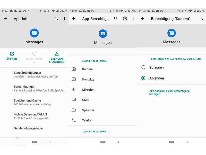The image size is (206, 155).
Task: Tap the Gmail icon in App-Info status bar
Action: (x=24, y=11)
